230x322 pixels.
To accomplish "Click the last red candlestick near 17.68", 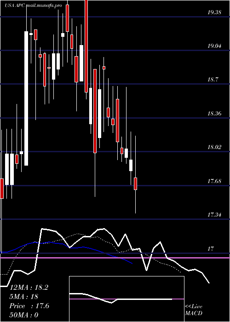I will 136,184.
